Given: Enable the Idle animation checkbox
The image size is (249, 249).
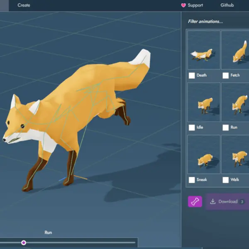Looking at the screenshot, I should click(x=192, y=128).
